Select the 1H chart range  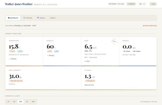pyautogui.click(x=8, y=101)
